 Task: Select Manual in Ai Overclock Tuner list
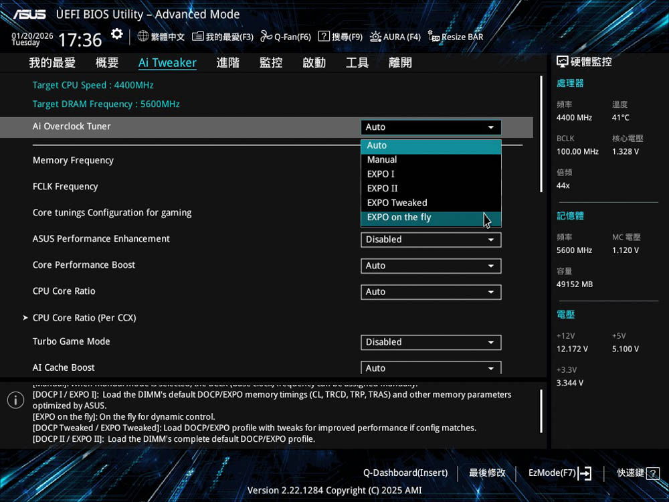click(382, 160)
